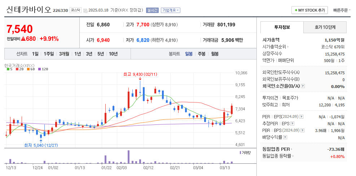Click the 동일업종 등락률 link

tap(277, 156)
